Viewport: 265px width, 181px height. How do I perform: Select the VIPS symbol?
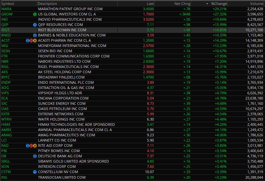pos(5,93)
